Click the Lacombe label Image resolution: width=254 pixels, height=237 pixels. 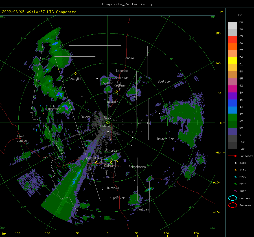122,71
